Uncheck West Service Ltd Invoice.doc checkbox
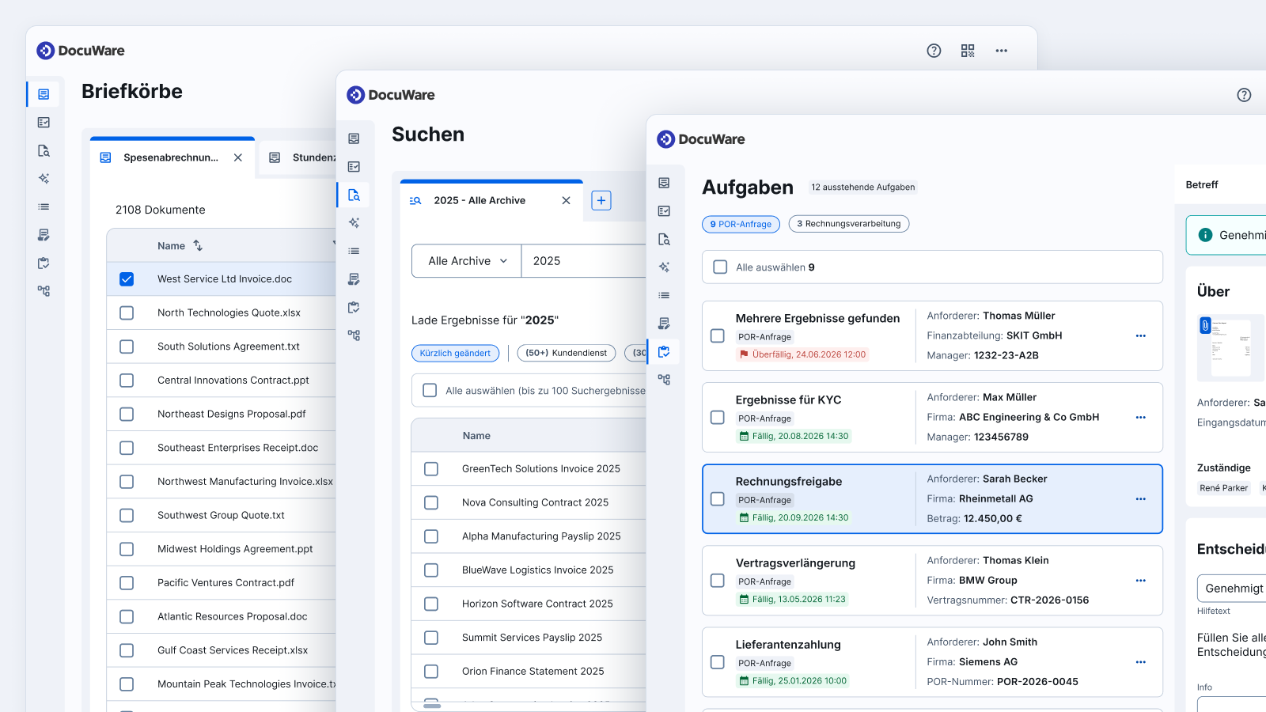 pyautogui.click(x=127, y=279)
